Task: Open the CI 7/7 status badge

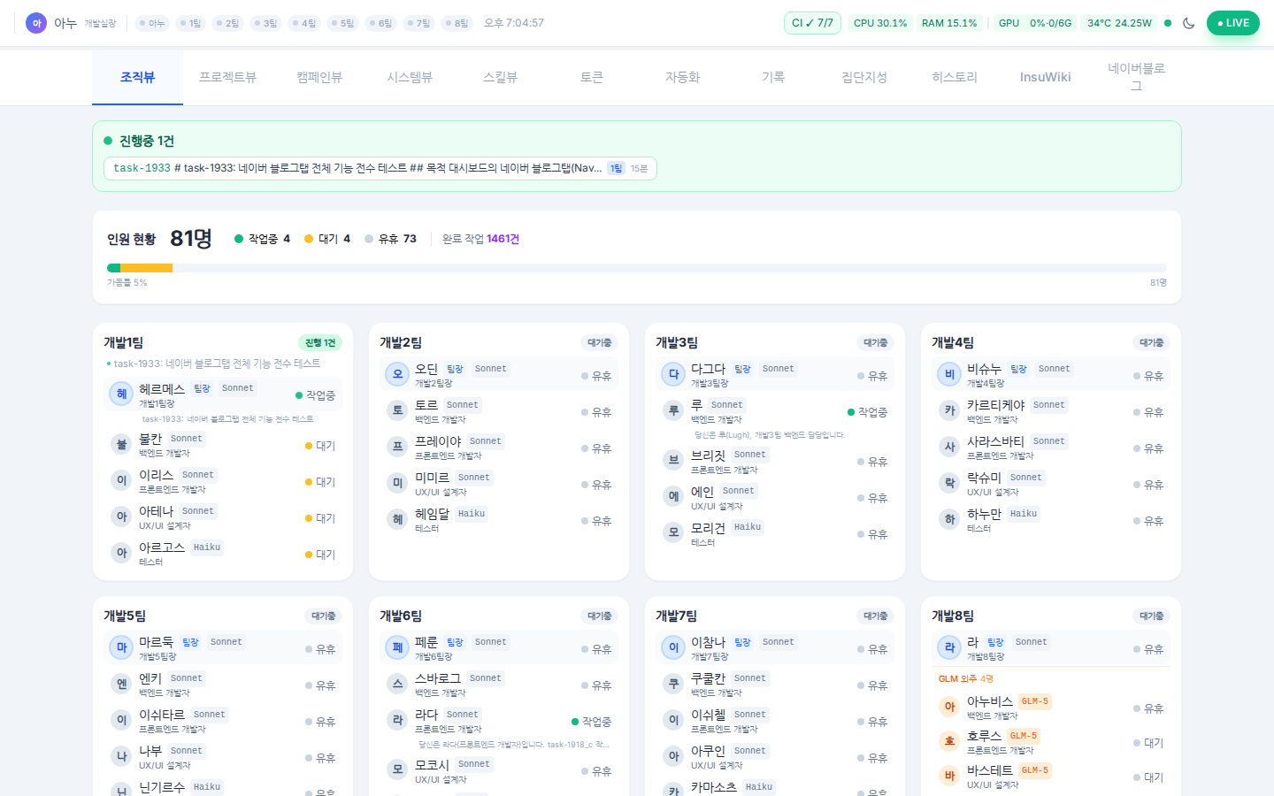Action: (x=812, y=23)
